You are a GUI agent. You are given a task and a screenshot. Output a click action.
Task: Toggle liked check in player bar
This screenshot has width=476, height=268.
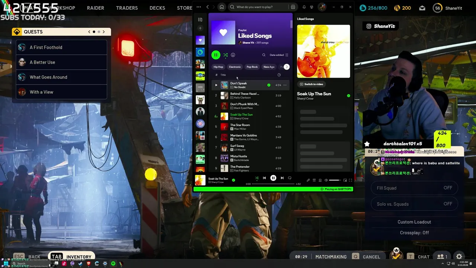click(234, 180)
